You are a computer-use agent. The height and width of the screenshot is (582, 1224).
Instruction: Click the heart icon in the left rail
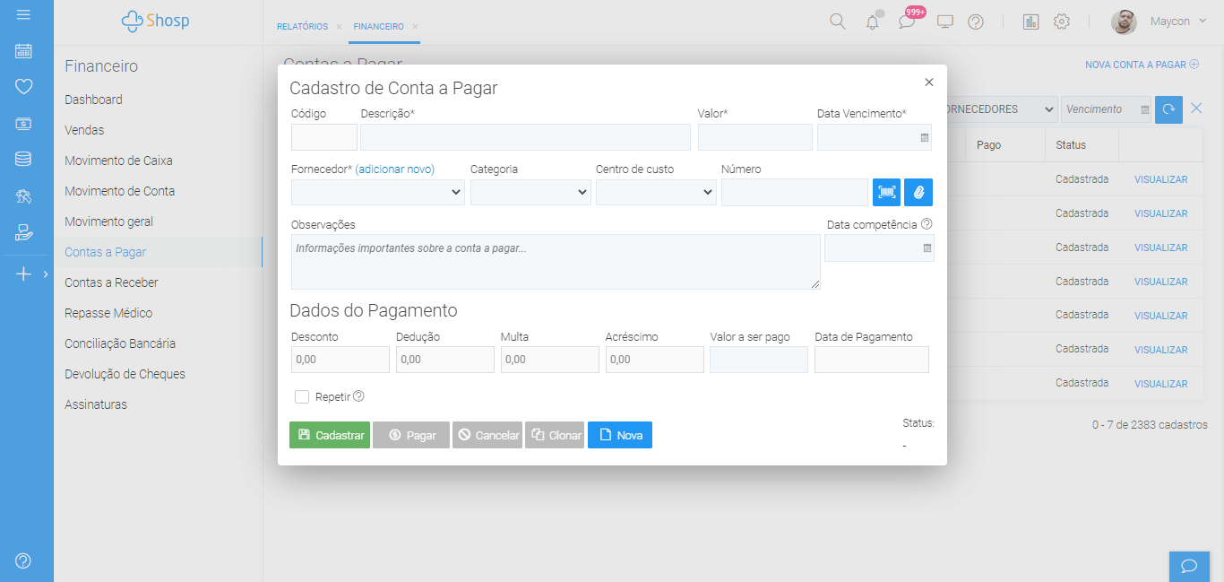point(23,87)
